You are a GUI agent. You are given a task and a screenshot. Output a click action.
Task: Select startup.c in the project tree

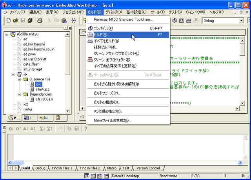click(43, 89)
